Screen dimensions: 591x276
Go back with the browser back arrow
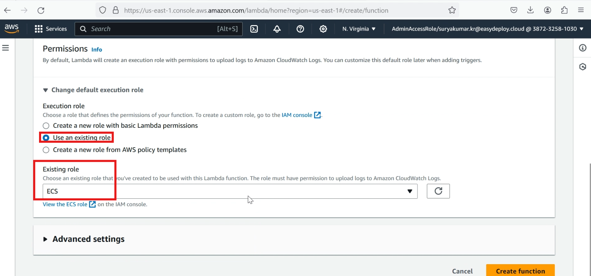point(7,10)
